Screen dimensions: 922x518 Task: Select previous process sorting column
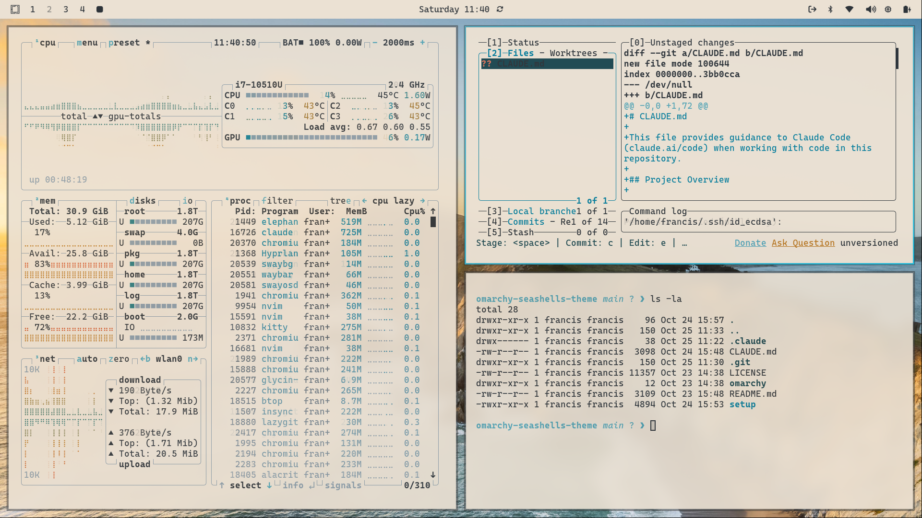click(364, 201)
